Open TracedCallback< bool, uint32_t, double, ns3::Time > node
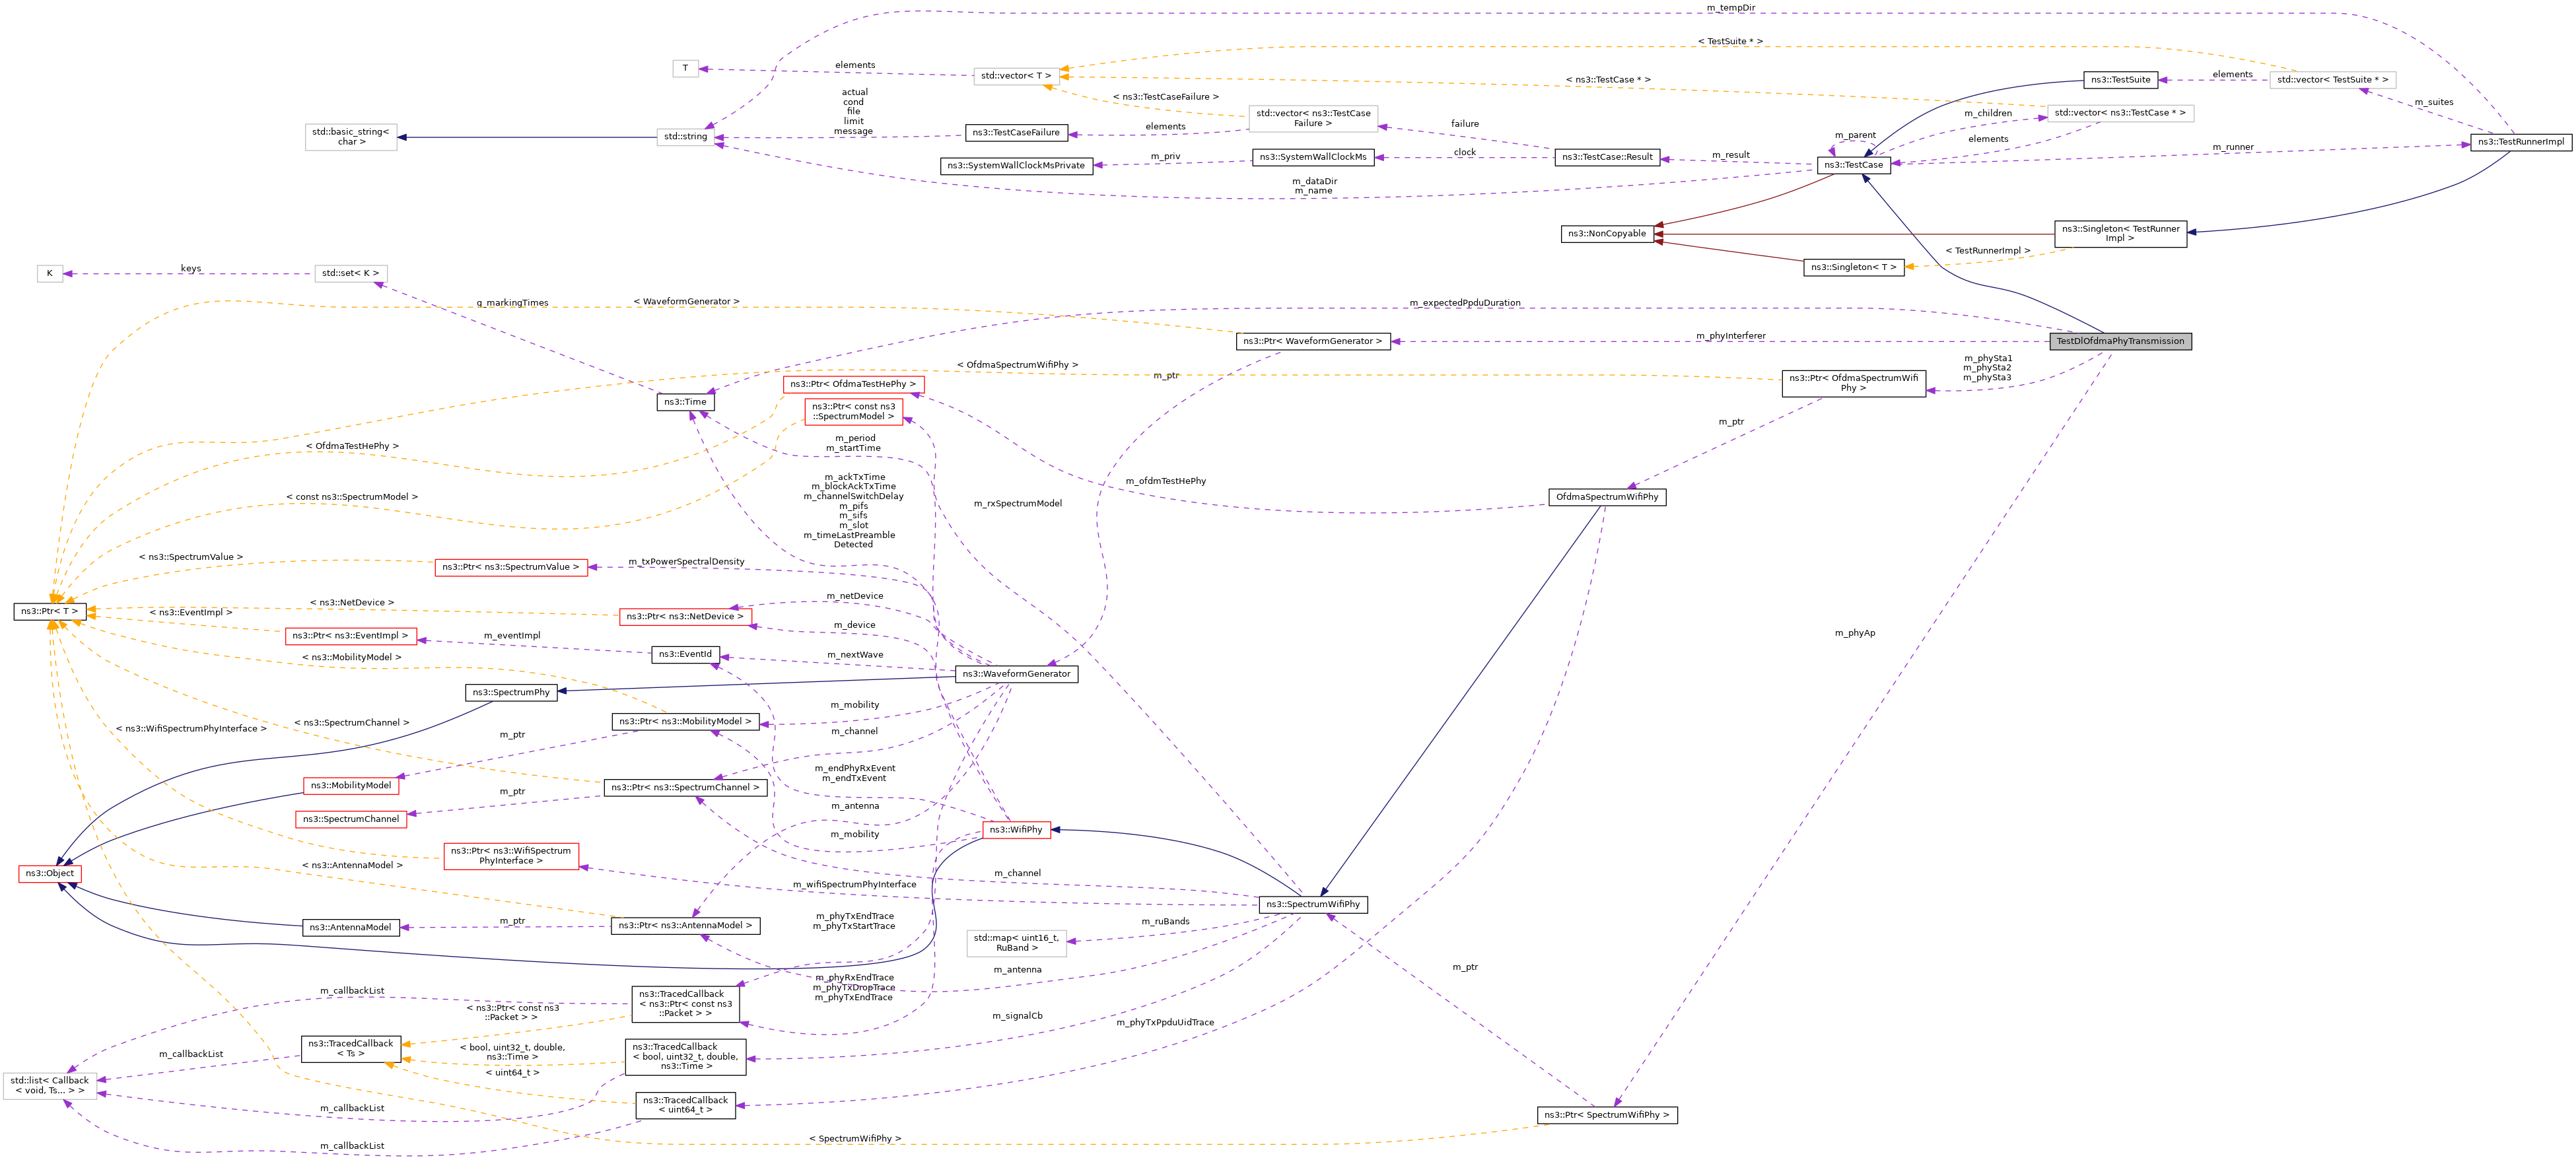2576x1160 pixels. click(x=685, y=1057)
